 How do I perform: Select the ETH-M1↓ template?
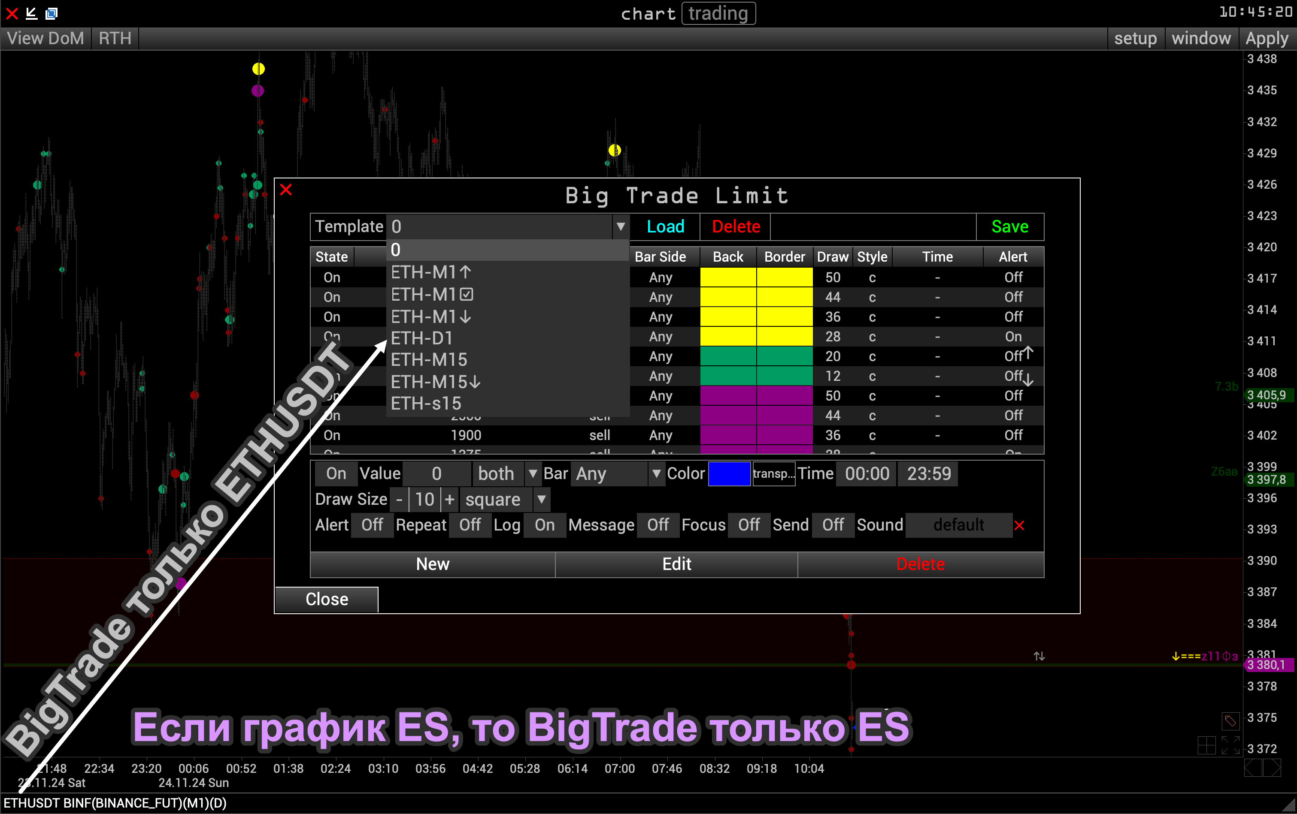pyautogui.click(x=508, y=317)
